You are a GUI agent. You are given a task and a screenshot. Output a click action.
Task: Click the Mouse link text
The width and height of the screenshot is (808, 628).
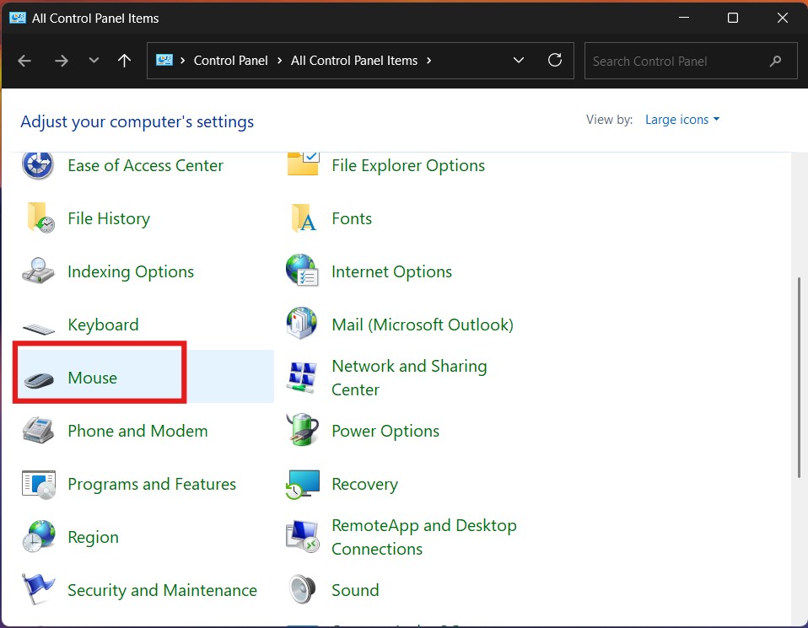92,378
